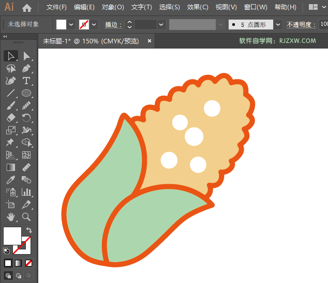Image resolution: width=328 pixels, height=283 pixels.
Task: Choose the Hand tool
Action: pyautogui.click(x=10, y=217)
